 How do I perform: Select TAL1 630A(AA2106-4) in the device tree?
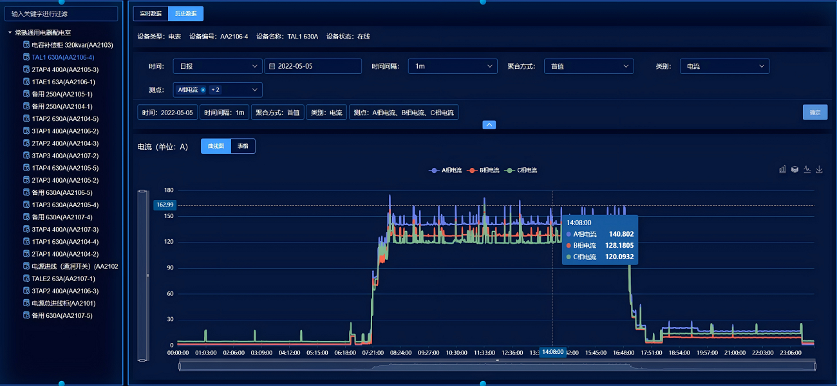(63, 57)
